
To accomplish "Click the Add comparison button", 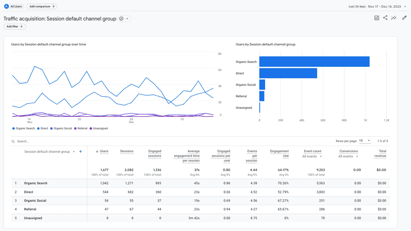I will [42, 6].
